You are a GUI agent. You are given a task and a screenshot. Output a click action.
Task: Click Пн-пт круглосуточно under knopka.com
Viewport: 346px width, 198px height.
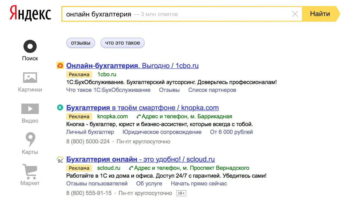click(x=143, y=142)
